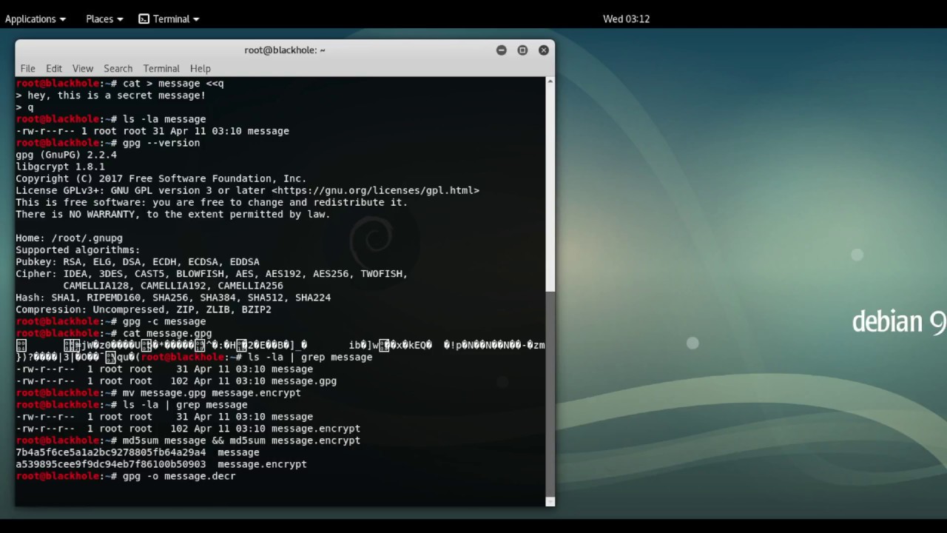Click the https://gnu.org/licenses/gpl.html URL
Screen dimensions: 947x533
375,190
